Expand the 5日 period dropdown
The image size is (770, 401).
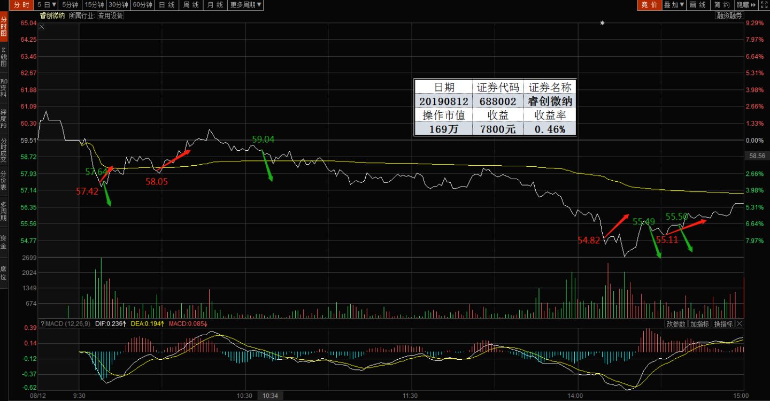pos(47,5)
